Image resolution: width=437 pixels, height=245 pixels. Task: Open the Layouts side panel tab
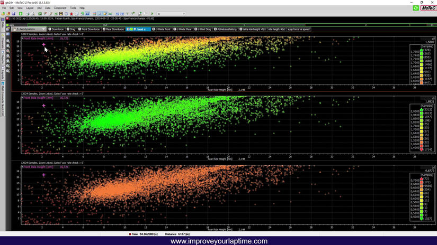click(3, 72)
